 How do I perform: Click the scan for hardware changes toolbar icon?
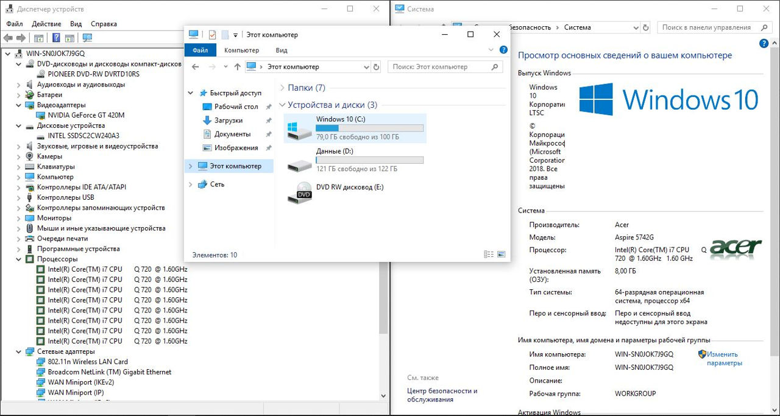(87, 38)
